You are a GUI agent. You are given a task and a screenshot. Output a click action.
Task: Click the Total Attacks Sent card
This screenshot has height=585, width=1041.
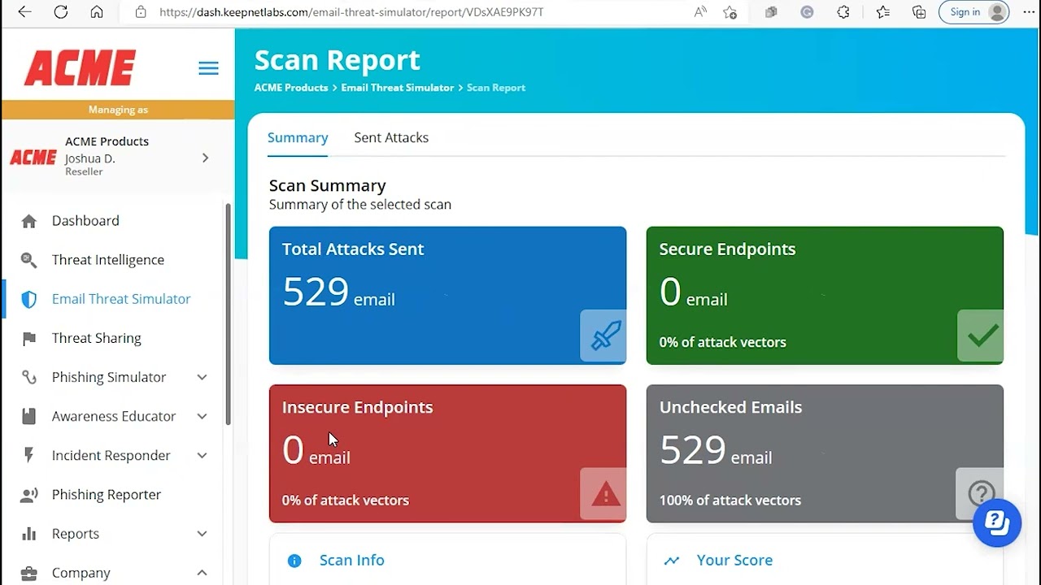pyautogui.click(x=448, y=296)
